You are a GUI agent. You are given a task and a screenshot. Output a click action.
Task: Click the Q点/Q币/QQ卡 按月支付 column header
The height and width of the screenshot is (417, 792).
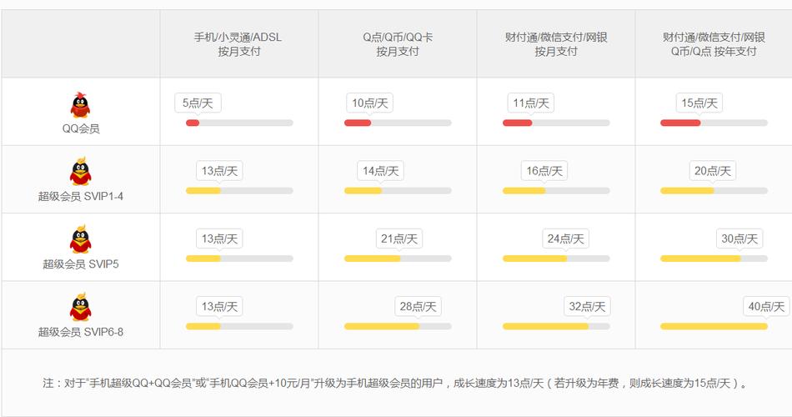click(x=398, y=44)
